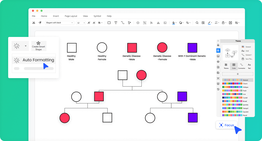
Task: Switch to the Color tab in Theme panel
Action: pyautogui.click(x=234, y=66)
